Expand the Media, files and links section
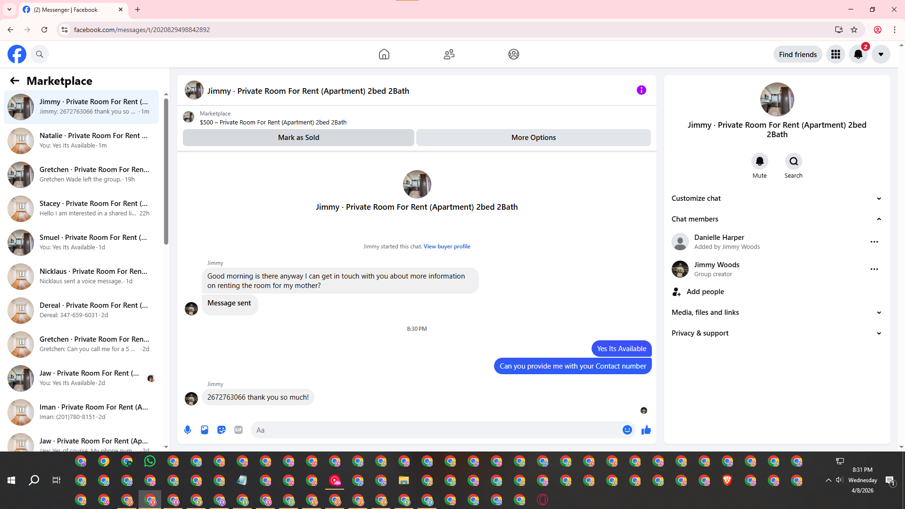 [879, 312]
